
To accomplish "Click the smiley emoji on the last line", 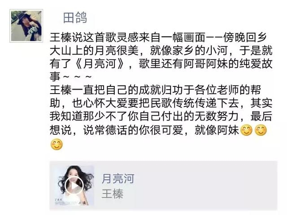I will coord(57,144).
